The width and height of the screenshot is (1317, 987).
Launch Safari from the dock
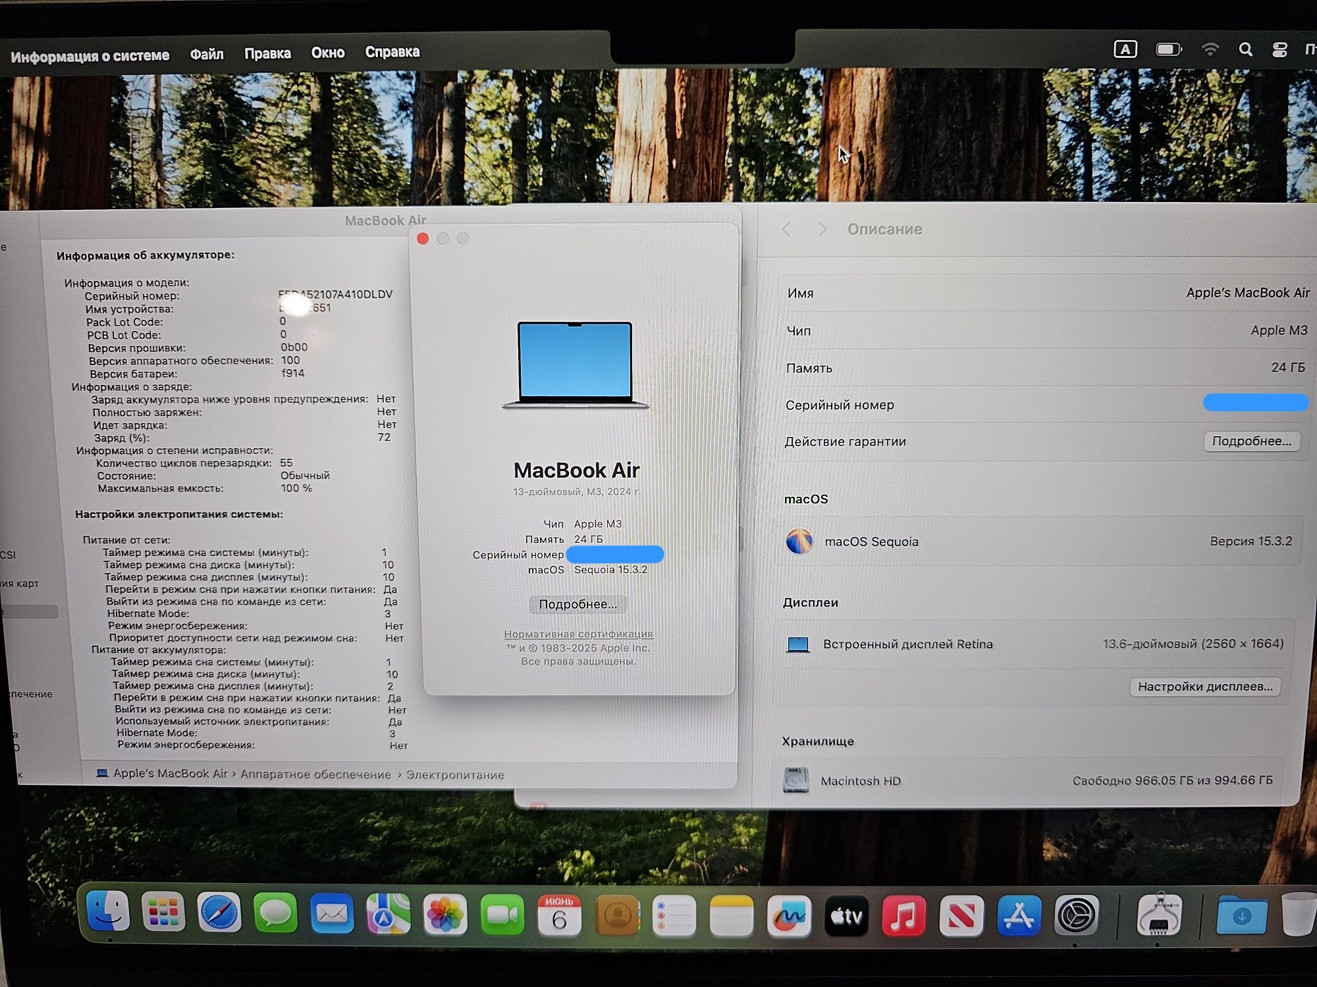tap(219, 913)
